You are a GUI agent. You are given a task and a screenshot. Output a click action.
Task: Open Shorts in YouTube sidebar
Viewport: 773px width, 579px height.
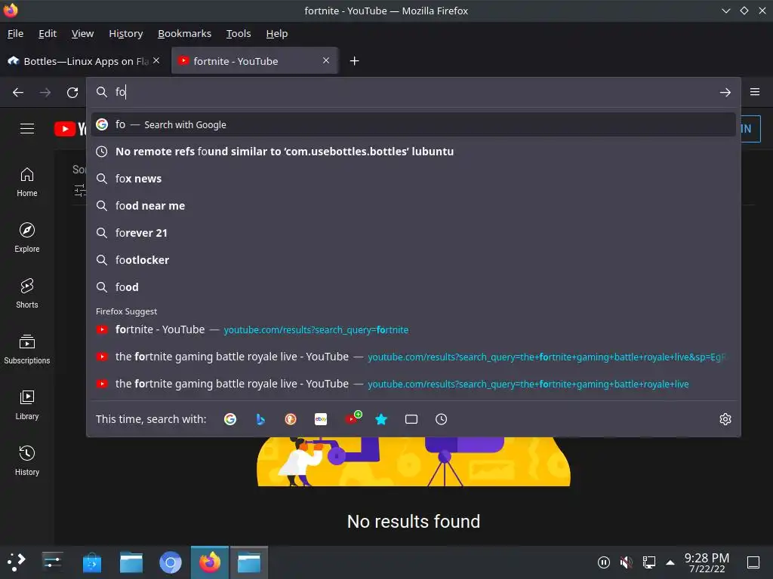[27, 293]
